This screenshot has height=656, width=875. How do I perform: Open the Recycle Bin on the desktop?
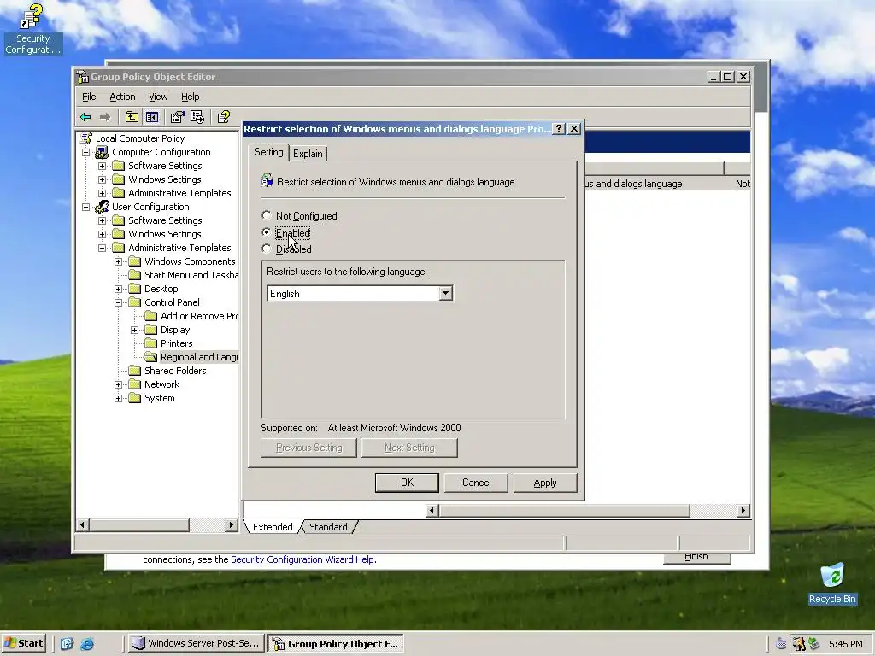point(832,583)
